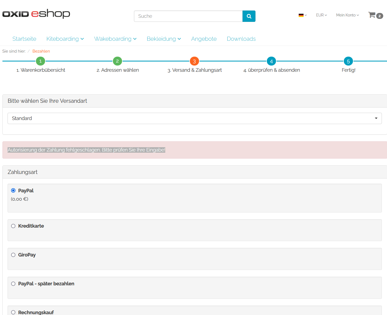Click the OXID eshop logo
Viewport: 387px width, 315px height.
36,14
